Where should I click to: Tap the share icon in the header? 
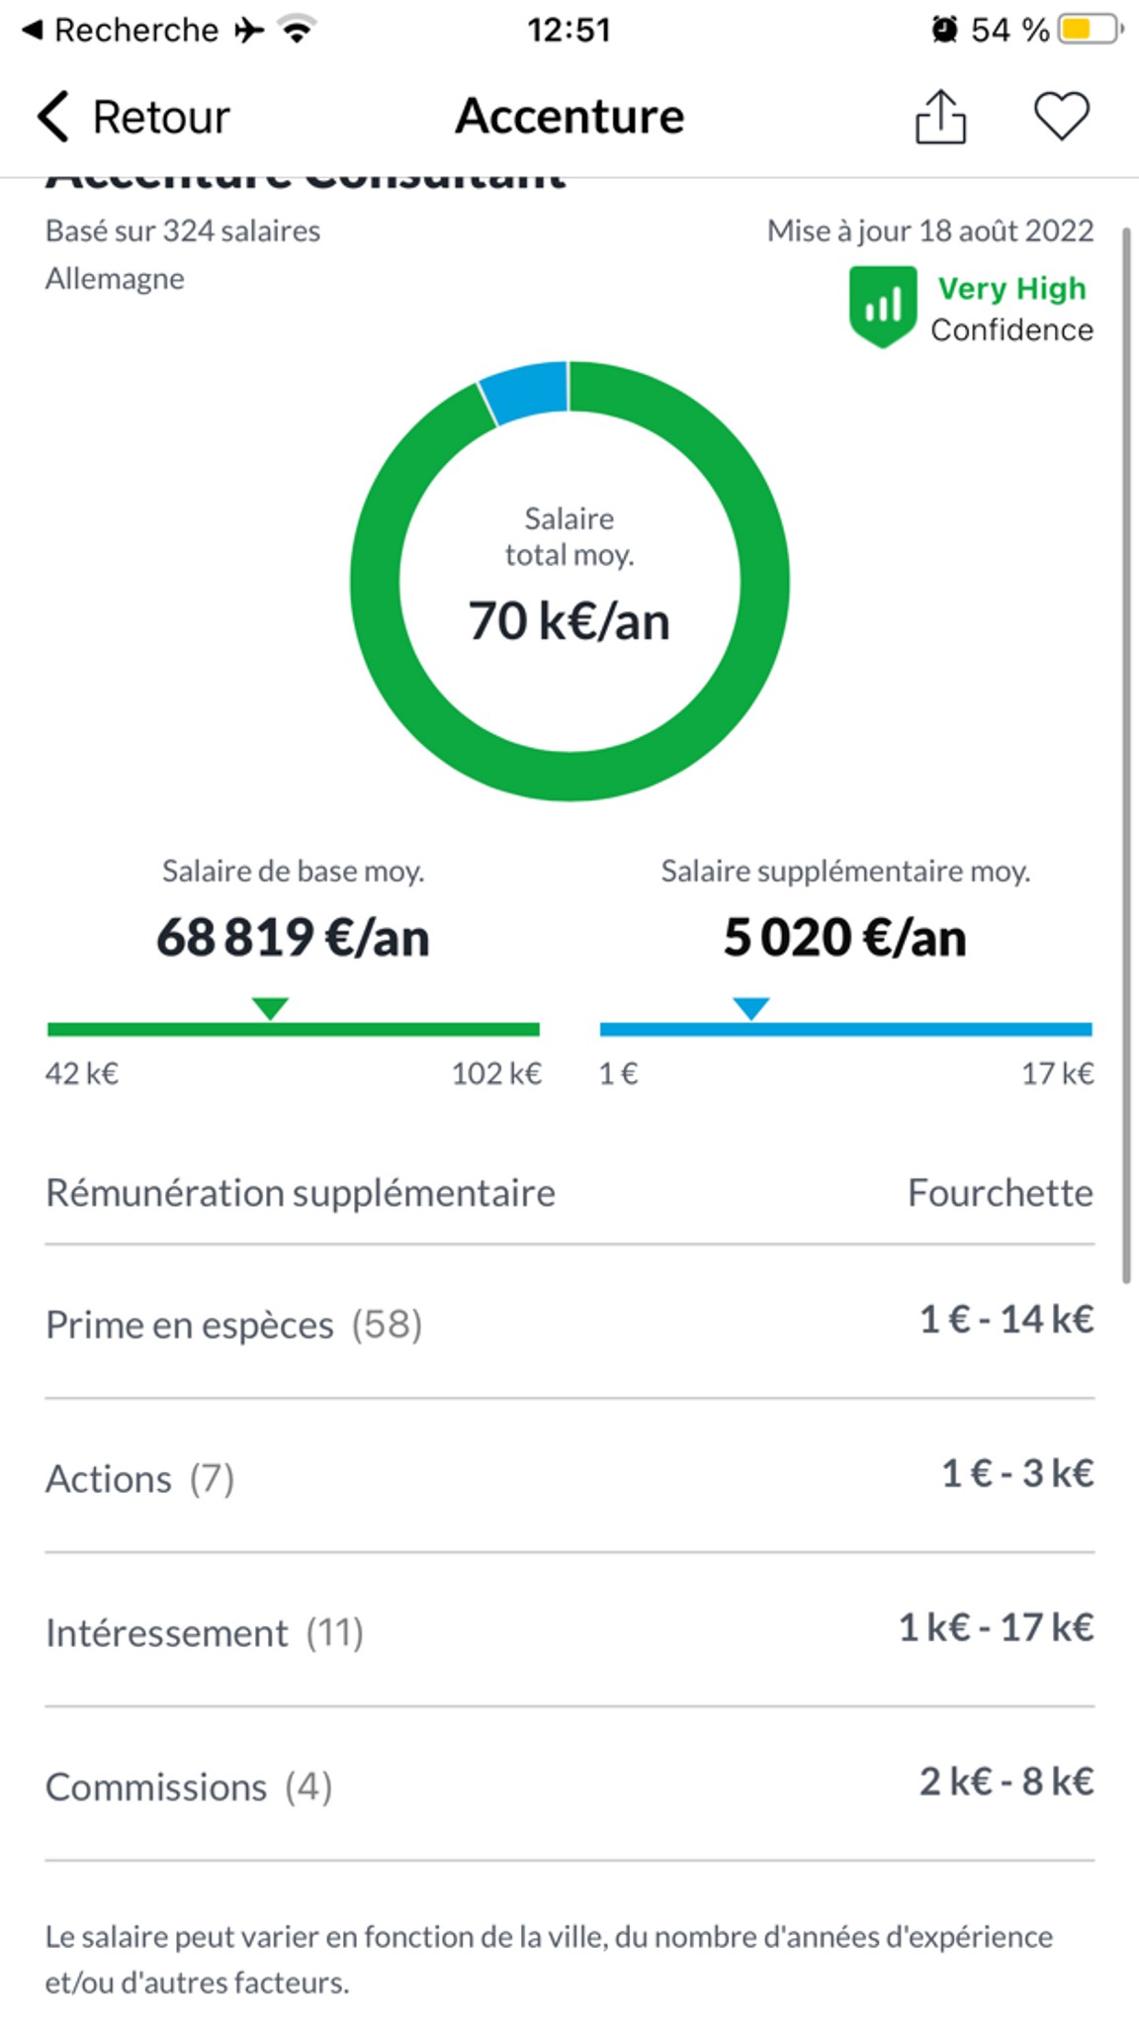tap(940, 117)
